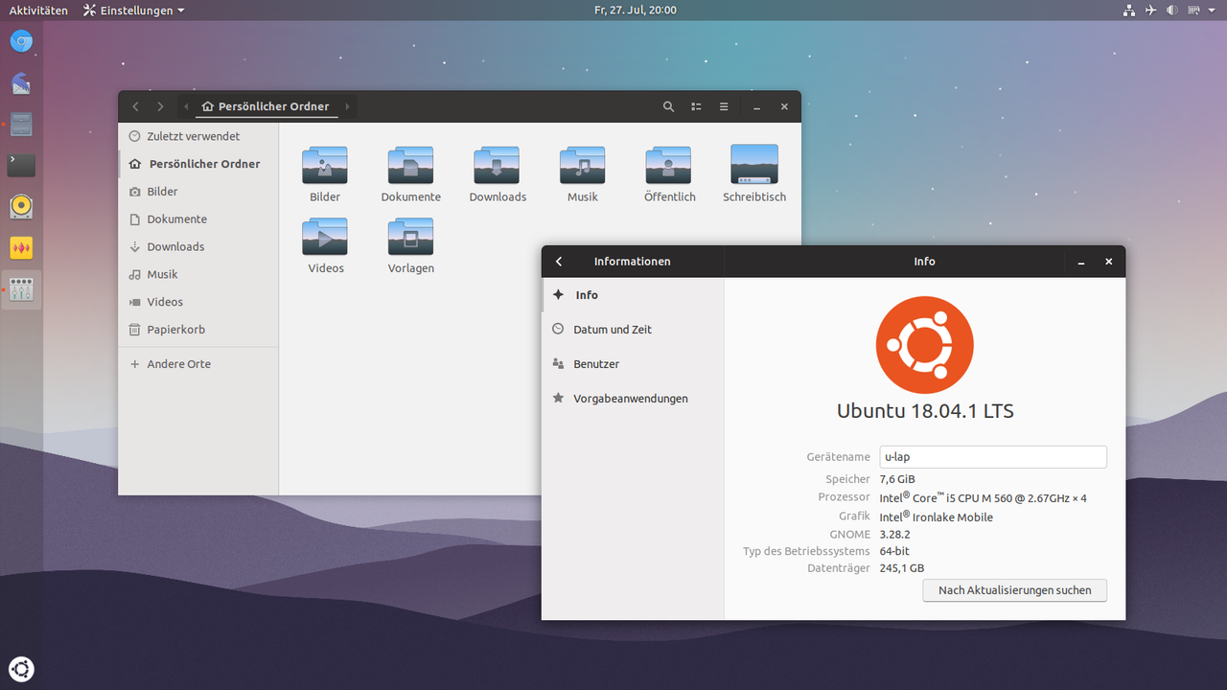This screenshot has height=690, width=1227.
Task: Go back in file manager
Action: 136,106
